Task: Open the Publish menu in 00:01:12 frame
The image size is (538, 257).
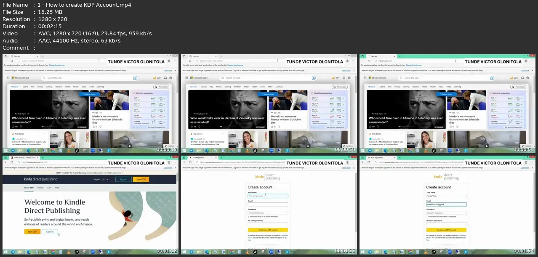Action: pos(40,188)
